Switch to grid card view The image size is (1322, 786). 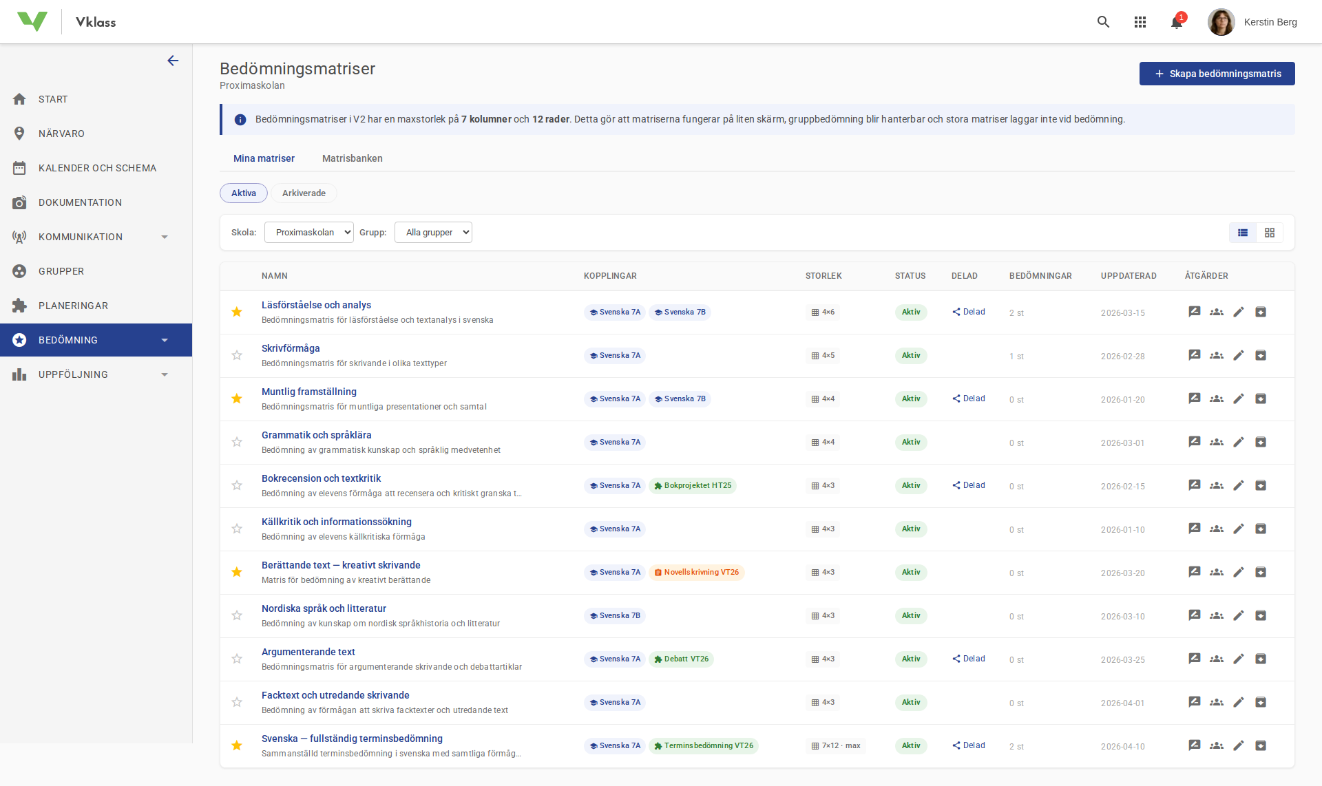(x=1270, y=233)
